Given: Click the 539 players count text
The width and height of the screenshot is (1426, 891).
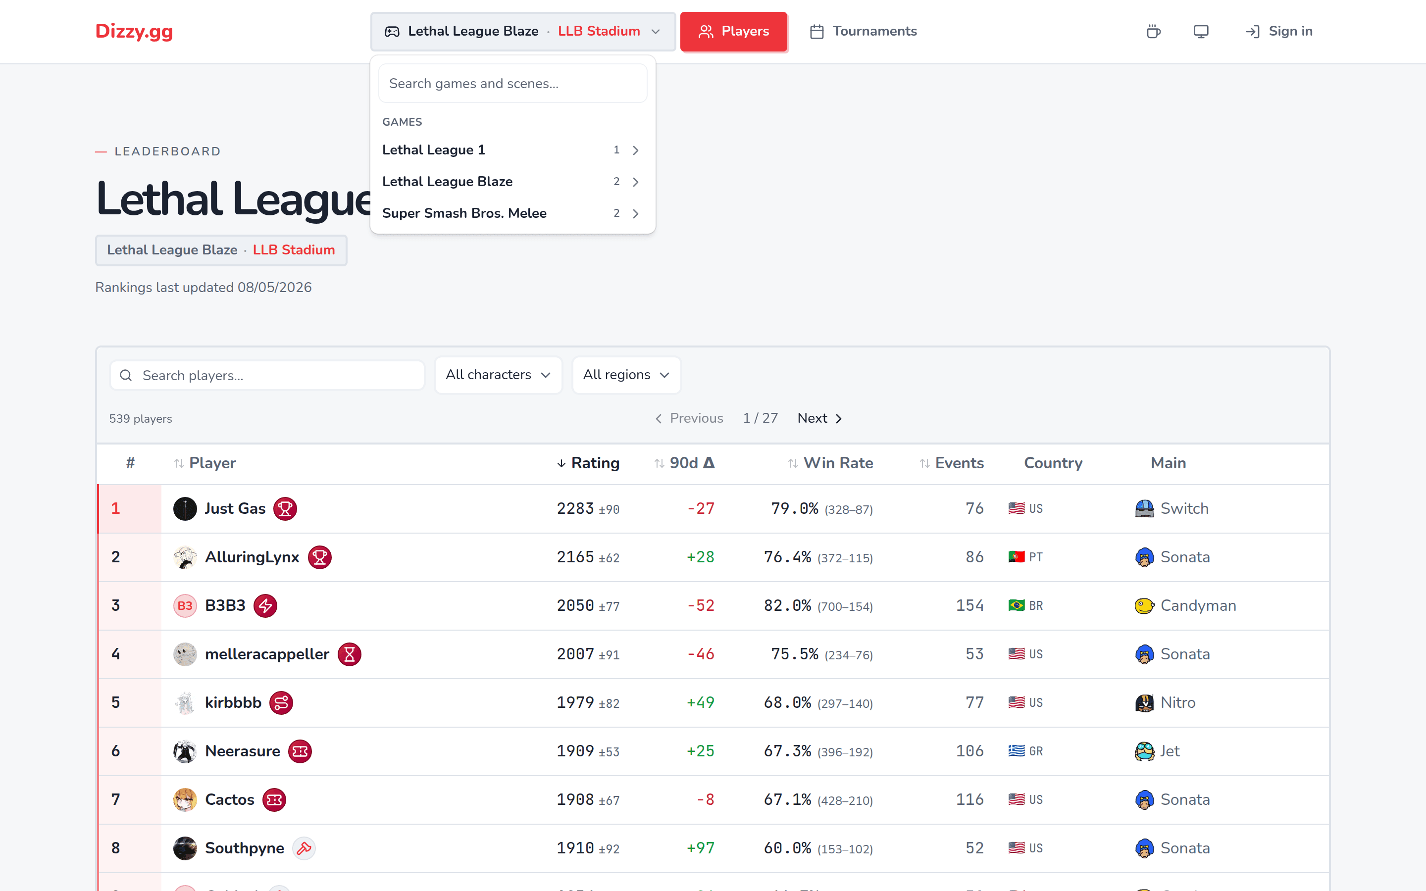Looking at the screenshot, I should click(x=140, y=419).
